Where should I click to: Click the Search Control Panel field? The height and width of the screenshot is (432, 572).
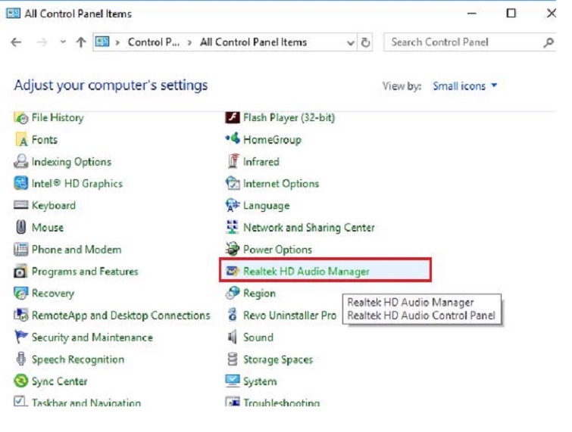(462, 43)
